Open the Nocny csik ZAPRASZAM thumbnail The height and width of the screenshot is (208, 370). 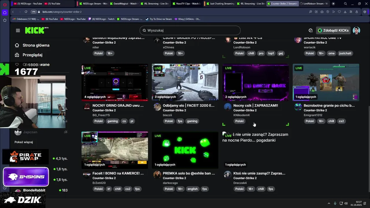256,82
